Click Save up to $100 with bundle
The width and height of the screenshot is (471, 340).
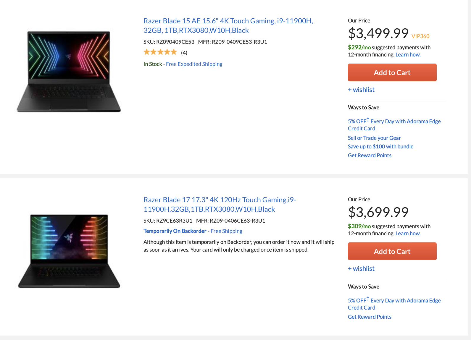click(380, 146)
